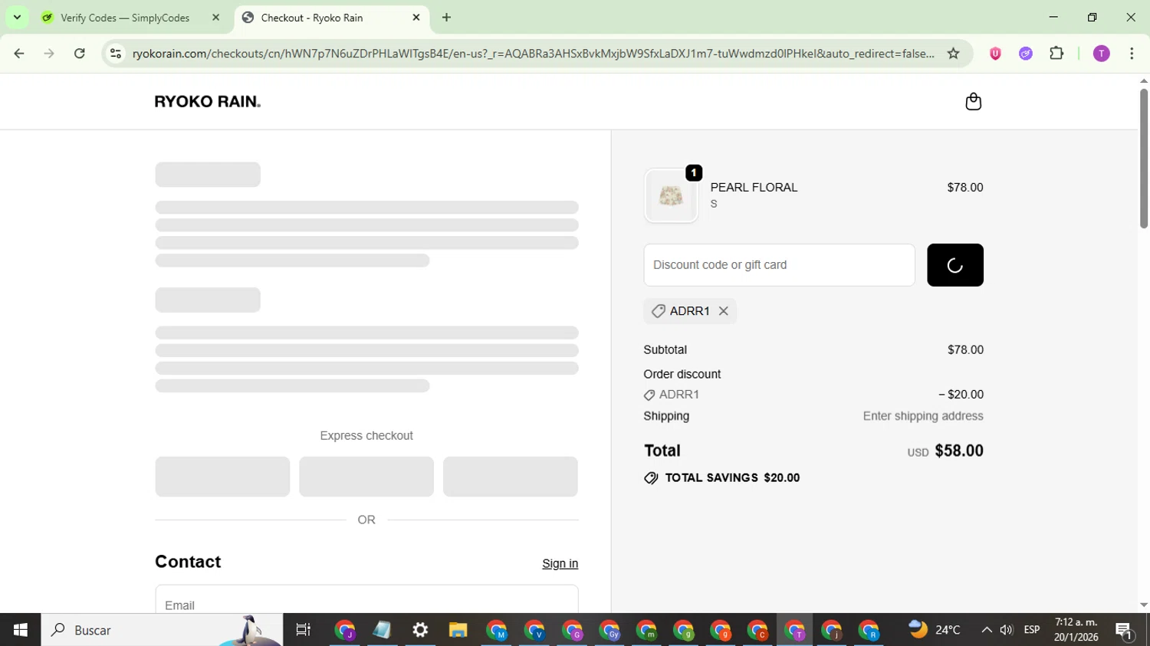The height and width of the screenshot is (646, 1150).
Task: Click the Sign in link
Action: (x=560, y=563)
